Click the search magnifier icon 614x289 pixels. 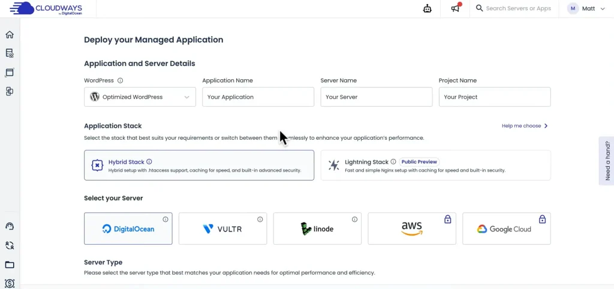pos(479,8)
